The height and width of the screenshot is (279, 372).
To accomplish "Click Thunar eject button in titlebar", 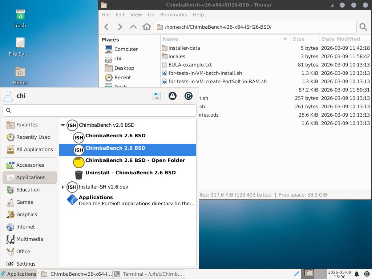I will pos(332,5).
